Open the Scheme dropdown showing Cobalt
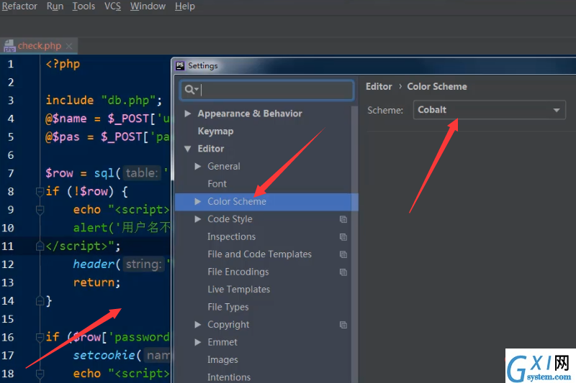Screen dimensions: 576x383 [x=489, y=110]
